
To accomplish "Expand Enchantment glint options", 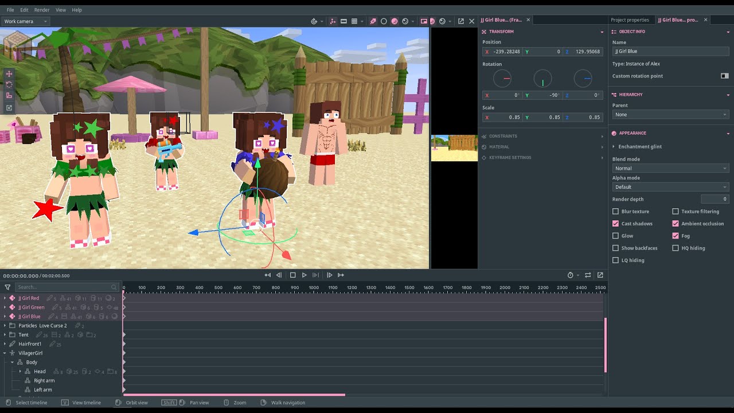I will pos(614,147).
